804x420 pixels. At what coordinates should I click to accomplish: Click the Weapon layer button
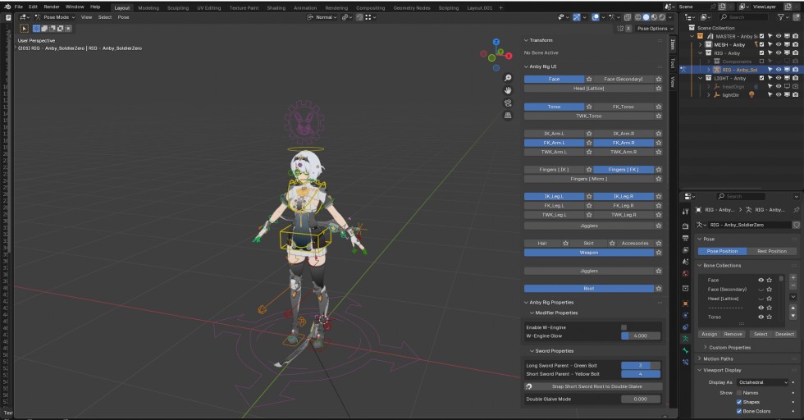coord(588,253)
